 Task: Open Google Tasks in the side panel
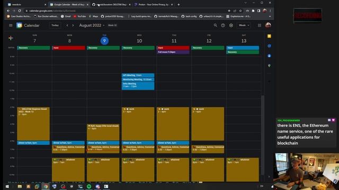click(x=269, y=46)
